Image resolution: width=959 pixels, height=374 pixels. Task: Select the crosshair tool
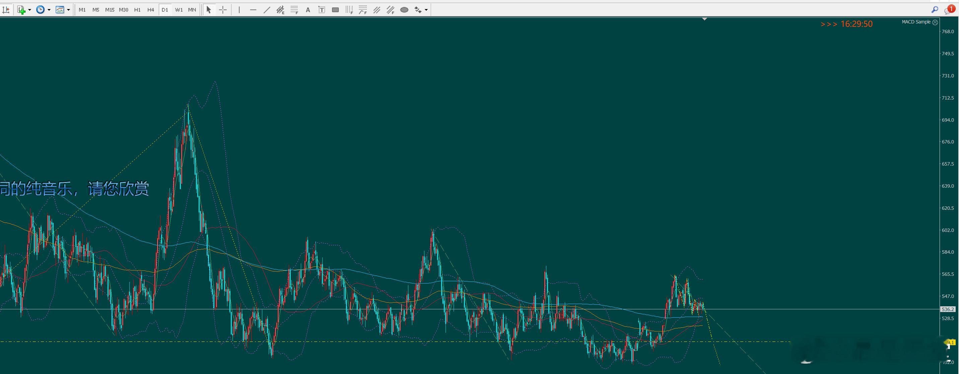pos(223,10)
